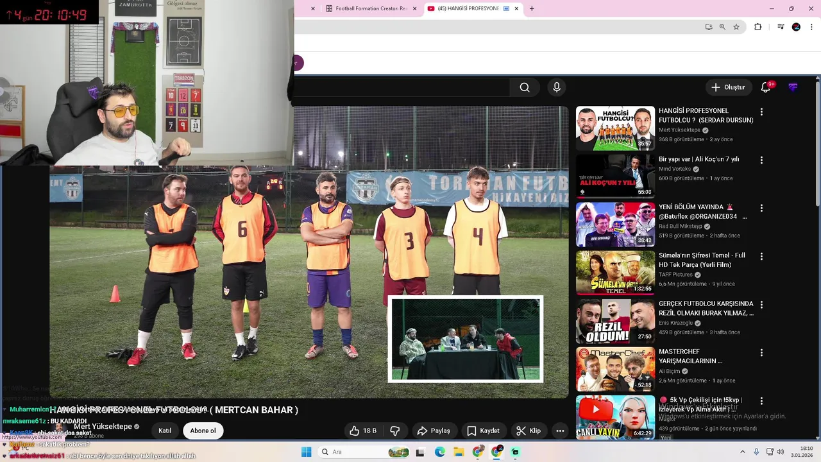The height and width of the screenshot is (462, 821).
Task: Click the taskbar volume speaker icon
Action: tap(780, 452)
